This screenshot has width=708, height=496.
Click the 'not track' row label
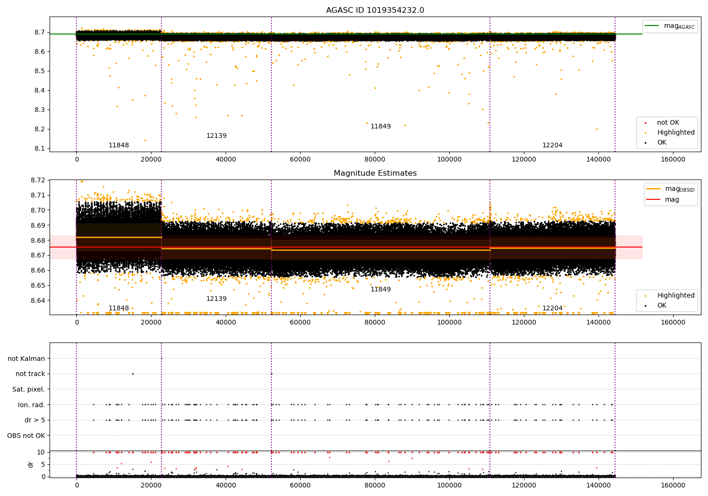pos(30,374)
